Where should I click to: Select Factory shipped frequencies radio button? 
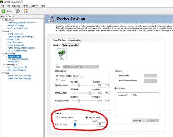57,76
